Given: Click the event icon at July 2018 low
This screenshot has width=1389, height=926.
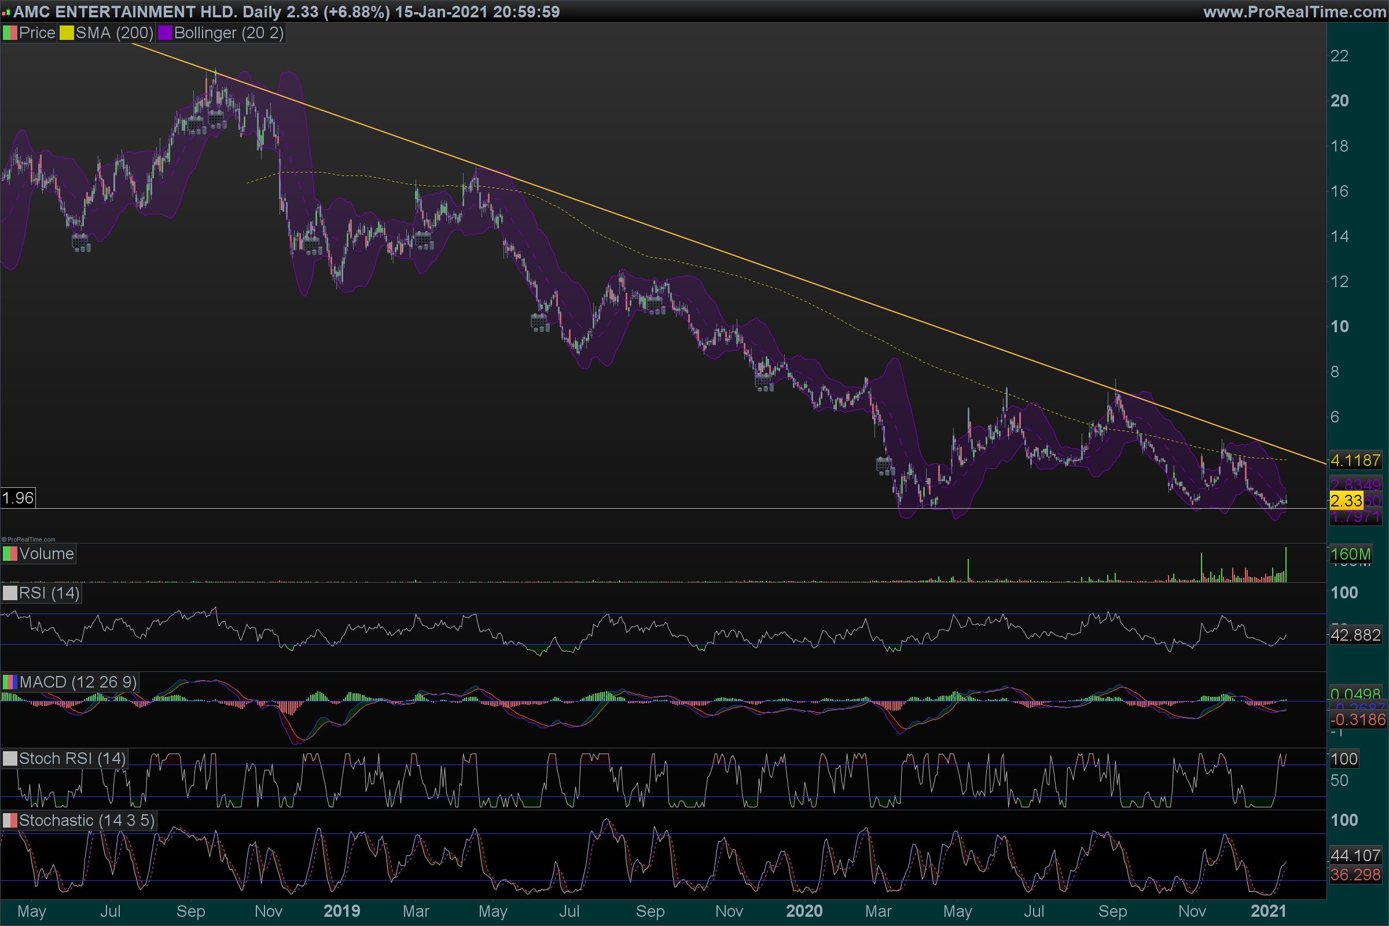Looking at the screenshot, I should point(81,242).
